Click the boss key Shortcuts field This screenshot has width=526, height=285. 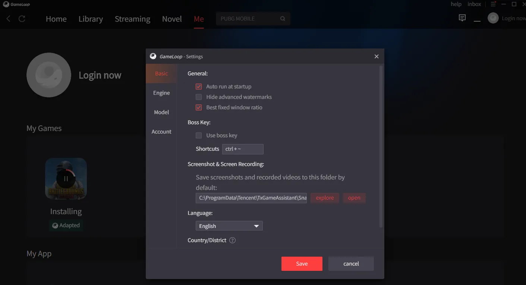[x=243, y=149]
